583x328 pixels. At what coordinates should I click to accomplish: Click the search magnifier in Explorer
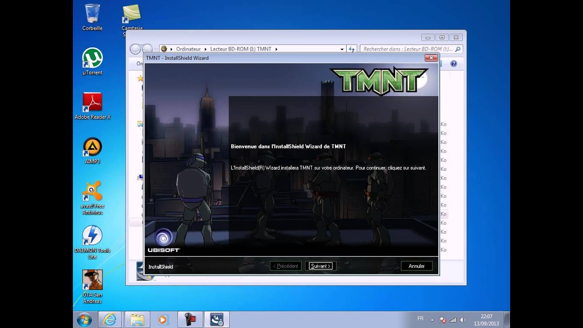[458, 49]
